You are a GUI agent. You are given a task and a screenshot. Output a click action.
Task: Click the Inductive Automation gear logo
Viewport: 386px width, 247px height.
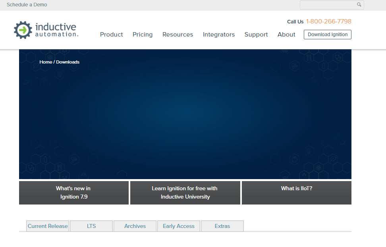[x=23, y=30]
